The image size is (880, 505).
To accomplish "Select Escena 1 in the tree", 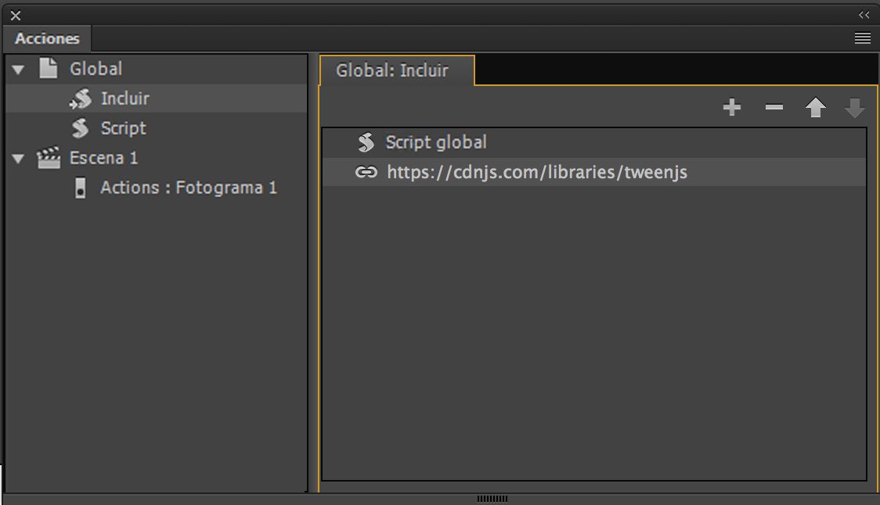I will tap(156, 158).
